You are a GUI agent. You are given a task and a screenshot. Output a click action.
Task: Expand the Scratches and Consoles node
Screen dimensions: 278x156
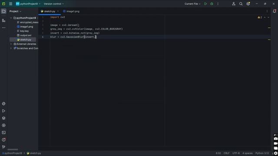[11, 48]
